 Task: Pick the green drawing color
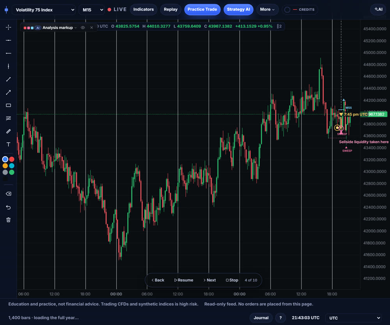pos(12,172)
